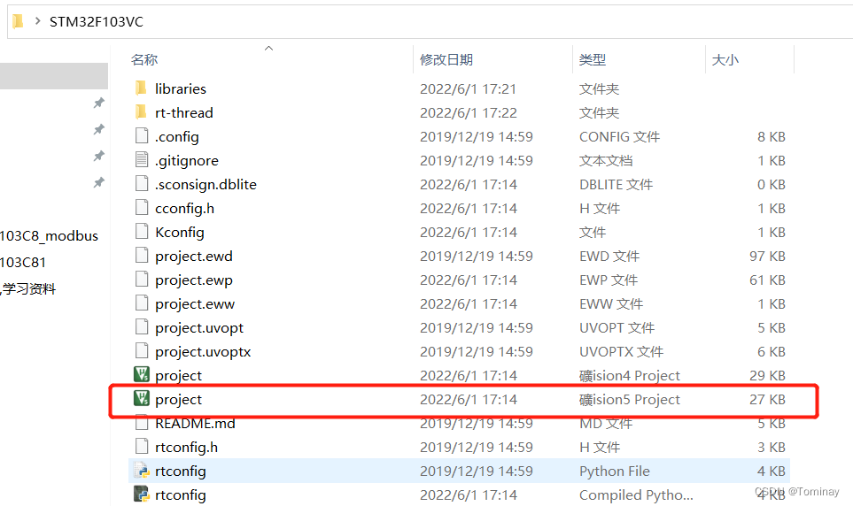Select the project.uvoptx file icon
This screenshot has width=853, height=506.
(142, 351)
